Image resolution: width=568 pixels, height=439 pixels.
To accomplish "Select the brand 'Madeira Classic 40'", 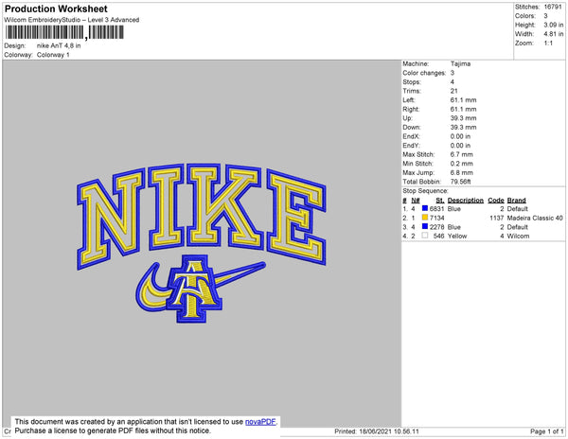I will coord(535,218).
